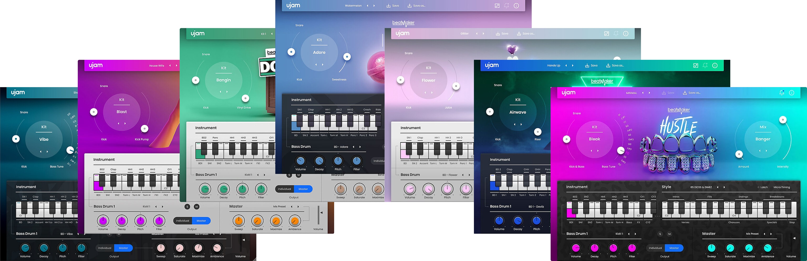807x261 pixels.
Task: Go to previous preset before Hands Up
Action: tap(566, 65)
